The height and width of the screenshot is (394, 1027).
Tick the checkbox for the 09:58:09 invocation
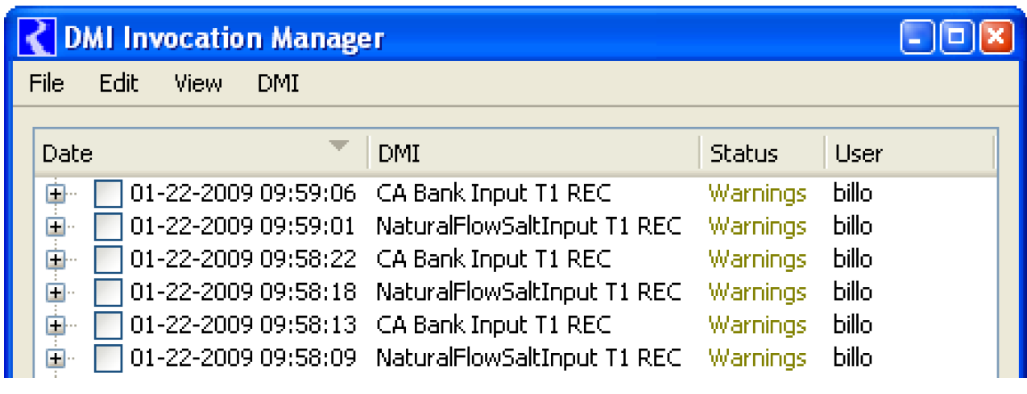click(108, 358)
